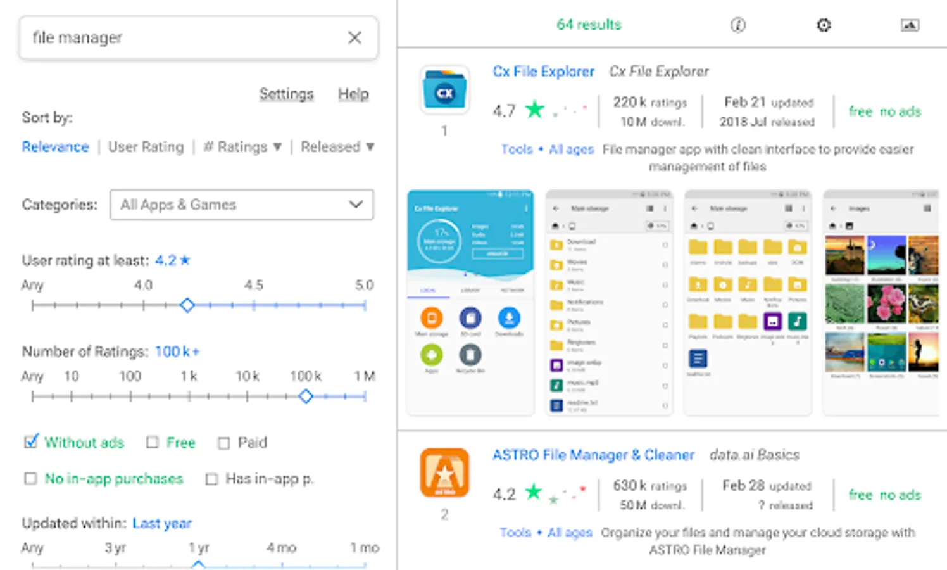Toggle the screenshots image icon in header
The height and width of the screenshot is (570, 947).
coord(910,25)
